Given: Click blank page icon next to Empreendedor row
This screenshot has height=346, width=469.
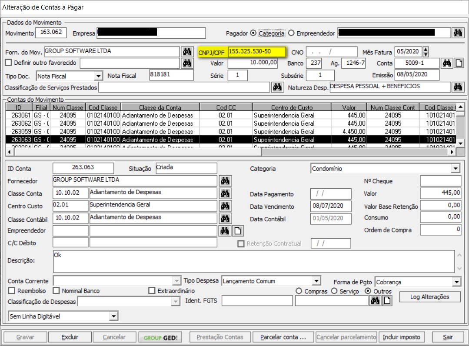Looking at the screenshot, I should (237, 231).
